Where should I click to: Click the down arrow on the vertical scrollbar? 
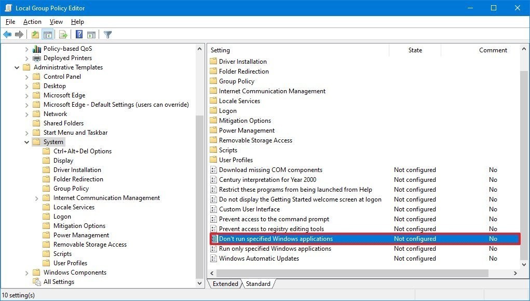(x=524, y=264)
